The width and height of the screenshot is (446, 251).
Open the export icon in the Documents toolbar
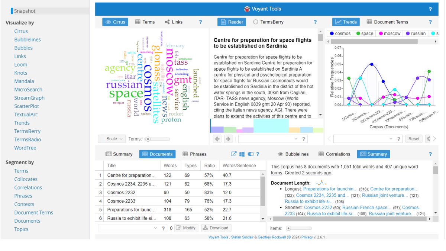click(233, 154)
